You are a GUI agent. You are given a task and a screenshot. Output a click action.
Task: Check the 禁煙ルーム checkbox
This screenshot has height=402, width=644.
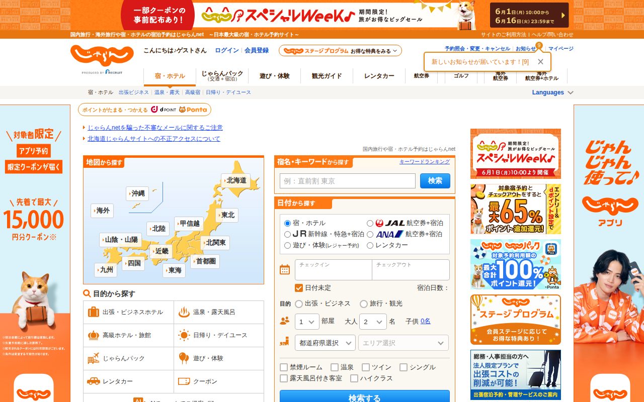tap(284, 367)
